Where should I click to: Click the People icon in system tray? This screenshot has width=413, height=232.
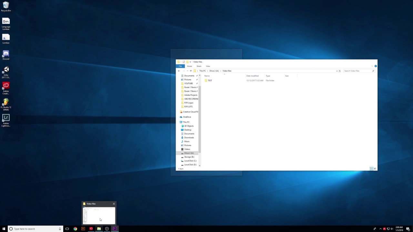pos(375,229)
